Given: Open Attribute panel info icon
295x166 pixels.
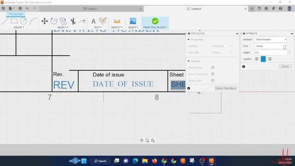Looking at the screenshot, I should point(244,66).
